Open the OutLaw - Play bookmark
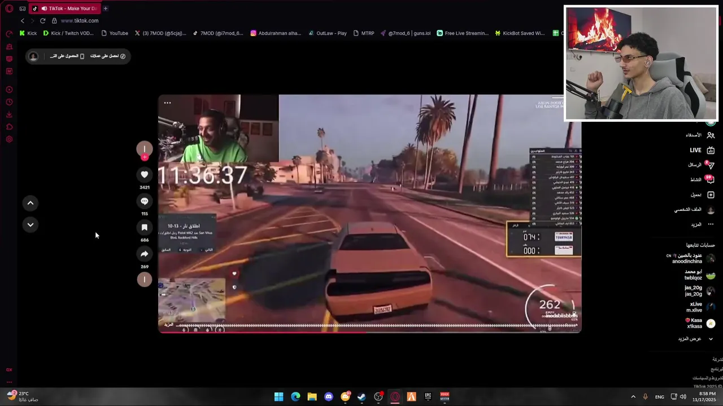 tap(328, 33)
